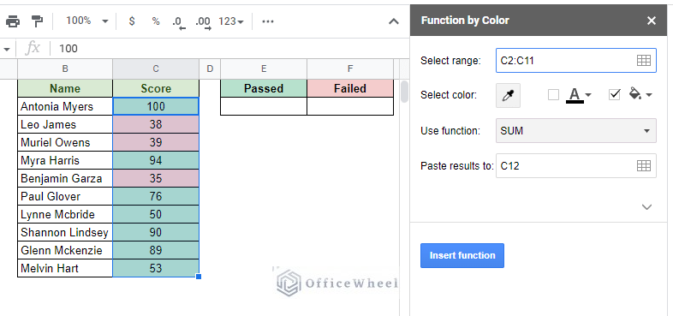
Task: Select the cell Shannon Lindsey
Action: pyautogui.click(x=65, y=232)
